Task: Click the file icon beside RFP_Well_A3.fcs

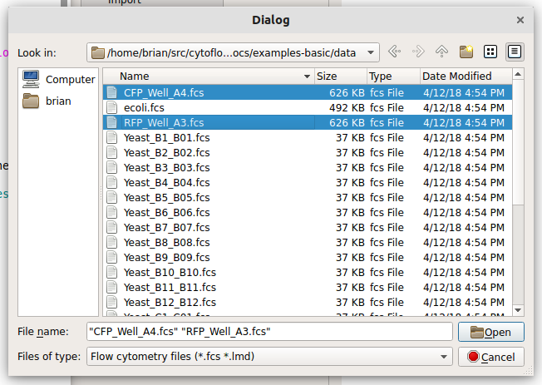Action: click(111, 122)
